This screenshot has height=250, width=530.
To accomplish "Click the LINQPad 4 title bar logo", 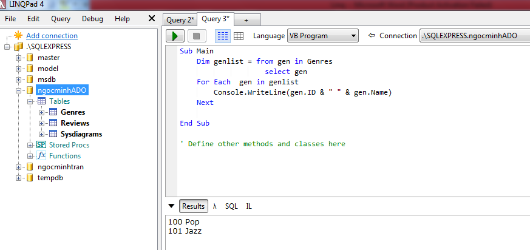I will pyautogui.click(x=3, y=5).
